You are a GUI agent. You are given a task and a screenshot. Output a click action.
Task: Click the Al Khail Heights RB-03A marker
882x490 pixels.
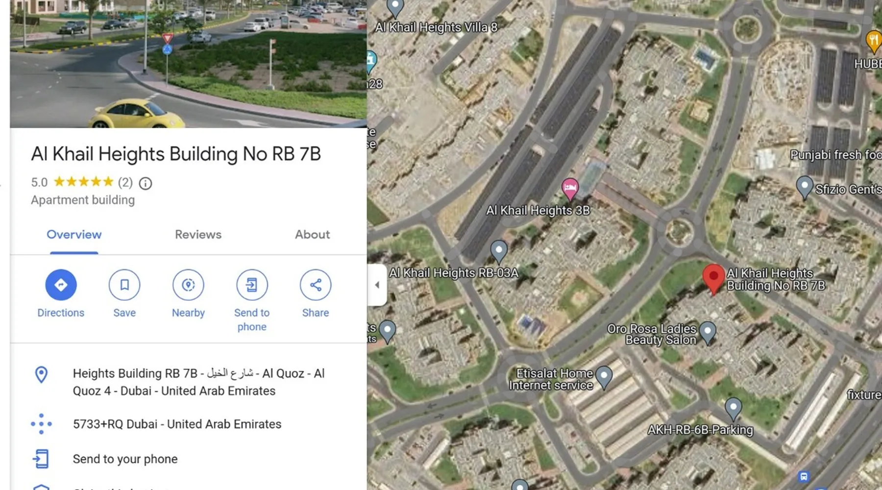(499, 252)
